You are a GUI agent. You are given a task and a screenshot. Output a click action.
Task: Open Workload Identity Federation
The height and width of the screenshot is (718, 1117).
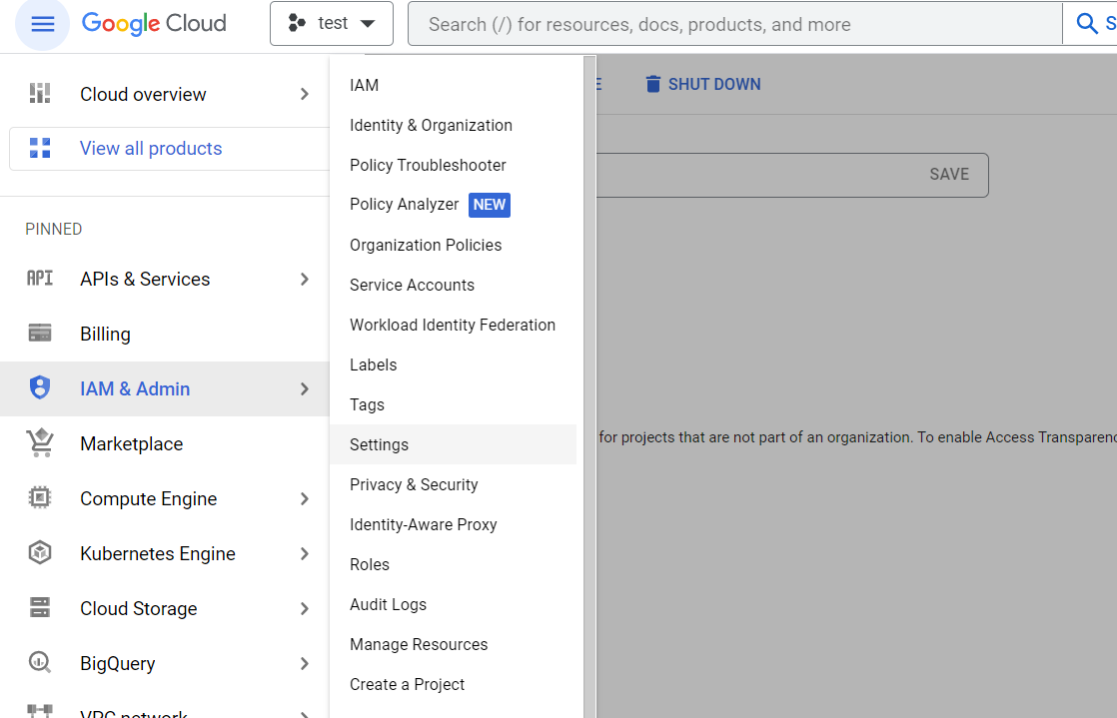click(x=453, y=325)
